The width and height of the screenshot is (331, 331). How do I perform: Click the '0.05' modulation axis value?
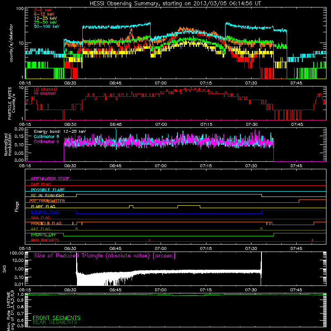tap(19, 153)
